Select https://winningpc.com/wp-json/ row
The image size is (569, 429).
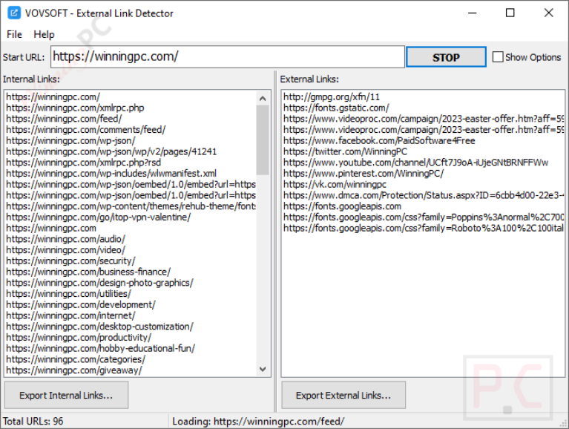70,140
